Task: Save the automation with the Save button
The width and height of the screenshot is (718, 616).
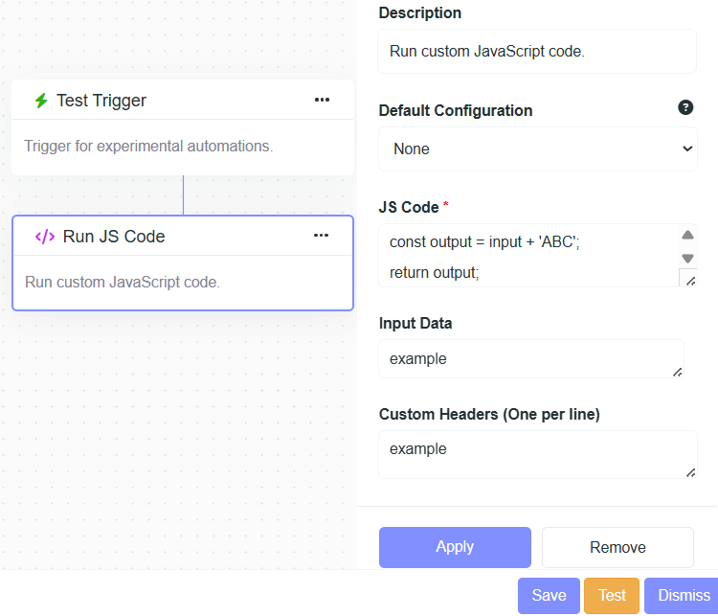Action: click(549, 595)
